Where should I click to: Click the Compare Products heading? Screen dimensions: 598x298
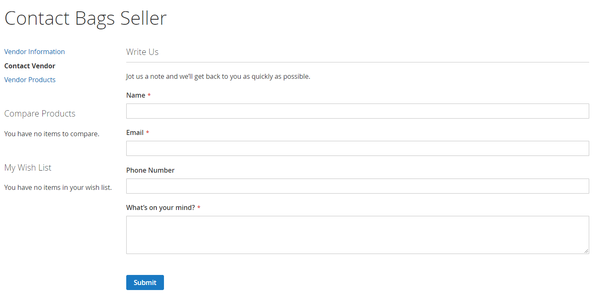pos(40,114)
